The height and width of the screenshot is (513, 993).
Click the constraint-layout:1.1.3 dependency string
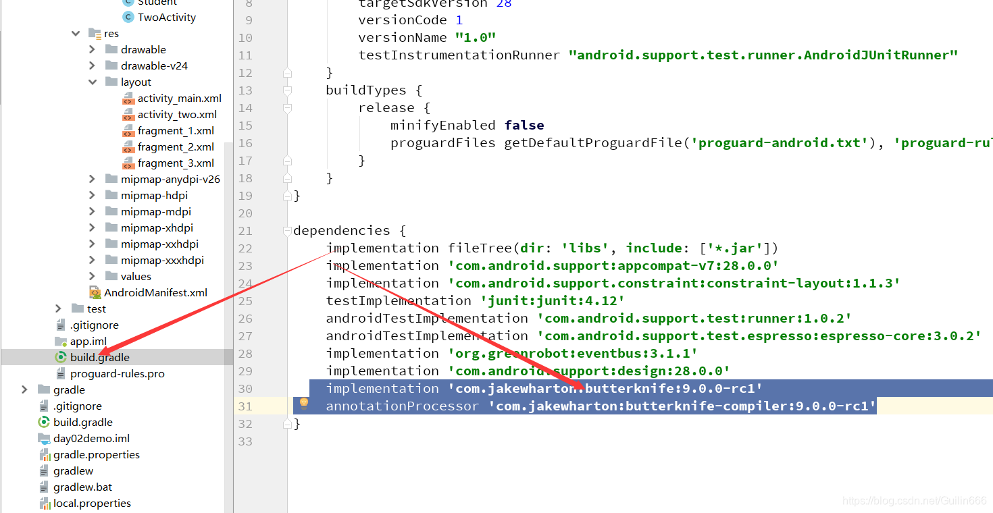coord(673,283)
